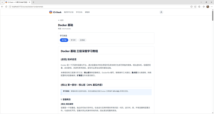
Task: Click the page vertical scrollbar thumb
Action: click(x=213, y=16)
